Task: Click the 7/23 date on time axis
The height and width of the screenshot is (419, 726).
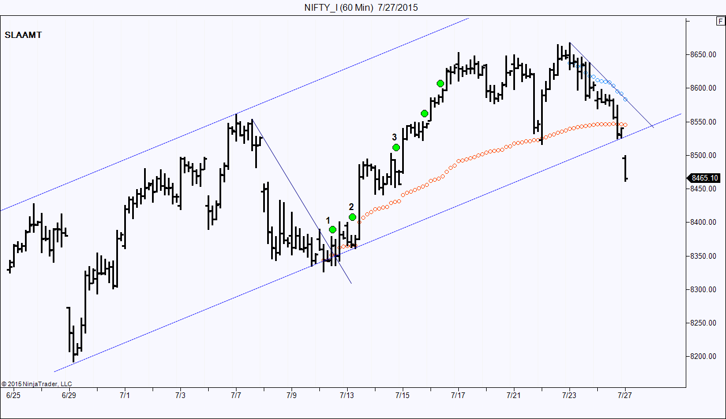Action: 569,395
